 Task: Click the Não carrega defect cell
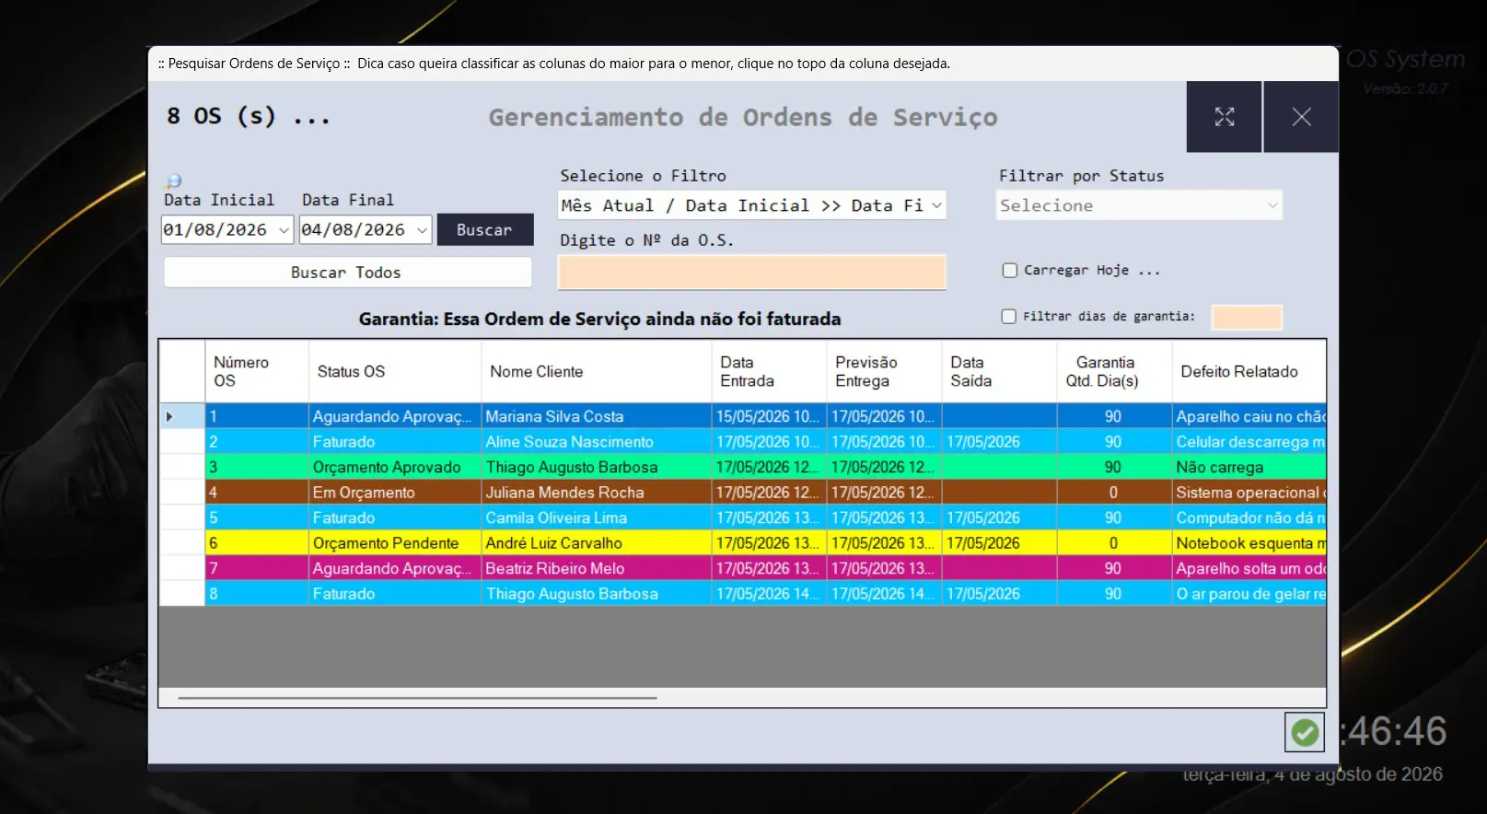pos(1249,467)
